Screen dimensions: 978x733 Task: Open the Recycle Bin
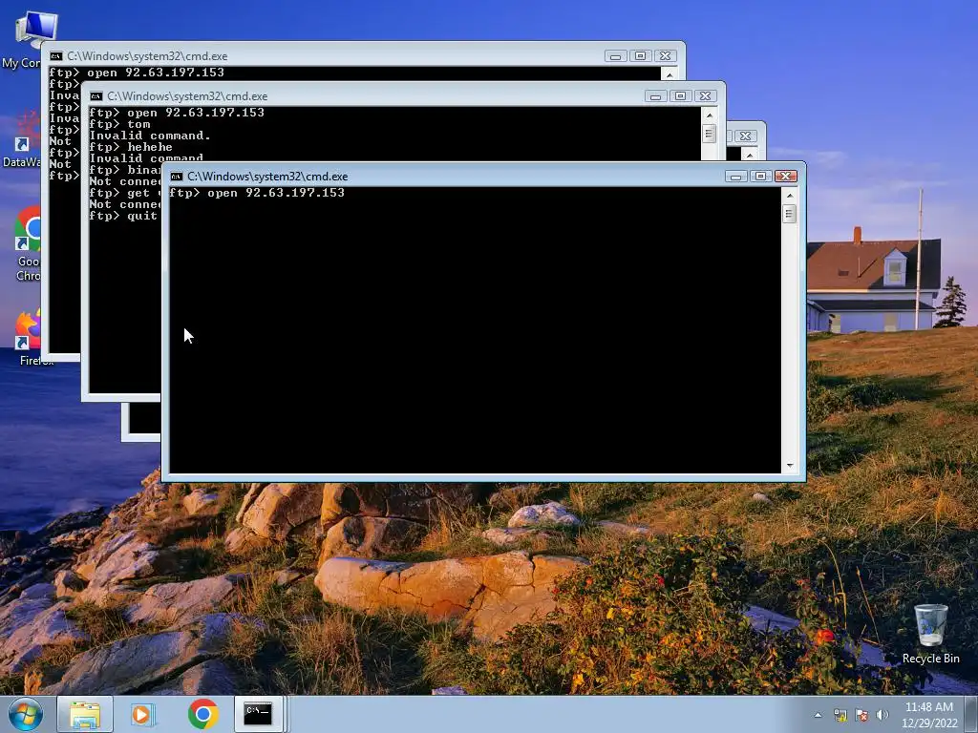tap(930, 634)
